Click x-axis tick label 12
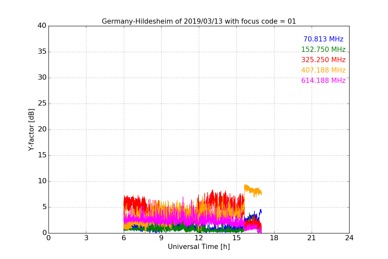 [199, 238]
